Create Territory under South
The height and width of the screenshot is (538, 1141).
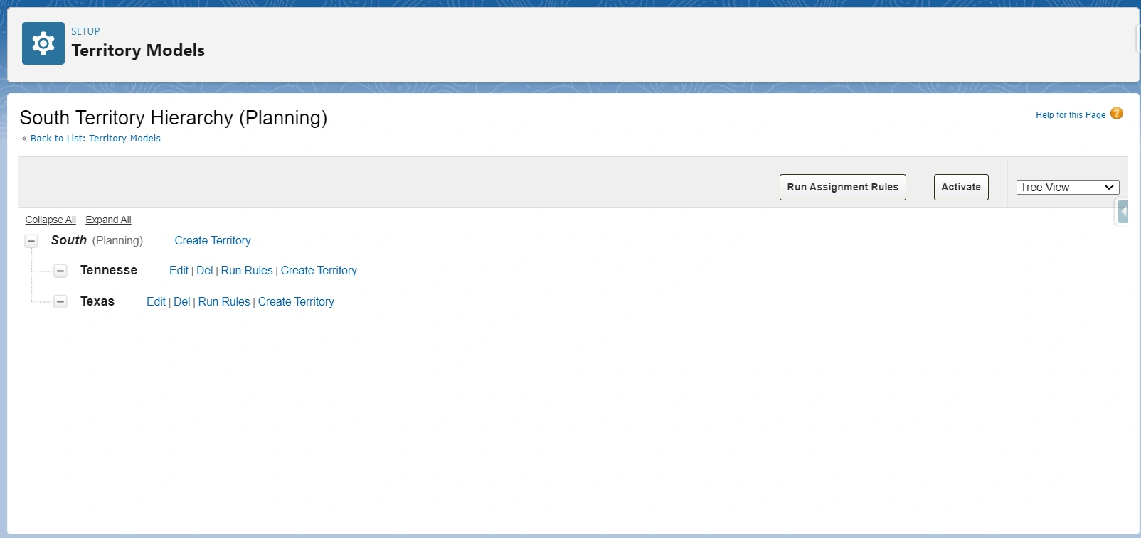coord(213,241)
